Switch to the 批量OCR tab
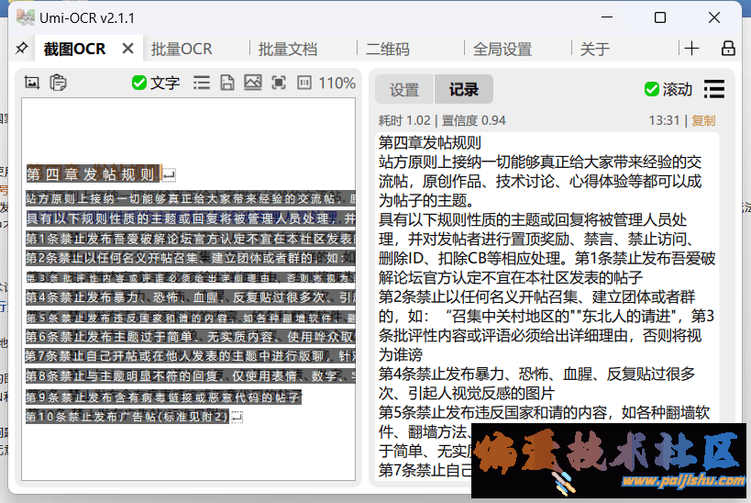This screenshot has width=751, height=503. click(182, 50)
